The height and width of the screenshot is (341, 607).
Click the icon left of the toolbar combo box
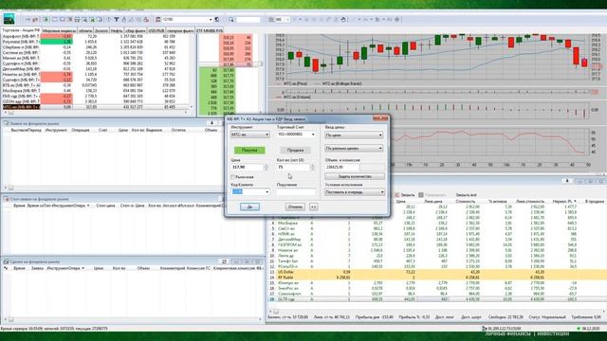click(x=158, y=19)
